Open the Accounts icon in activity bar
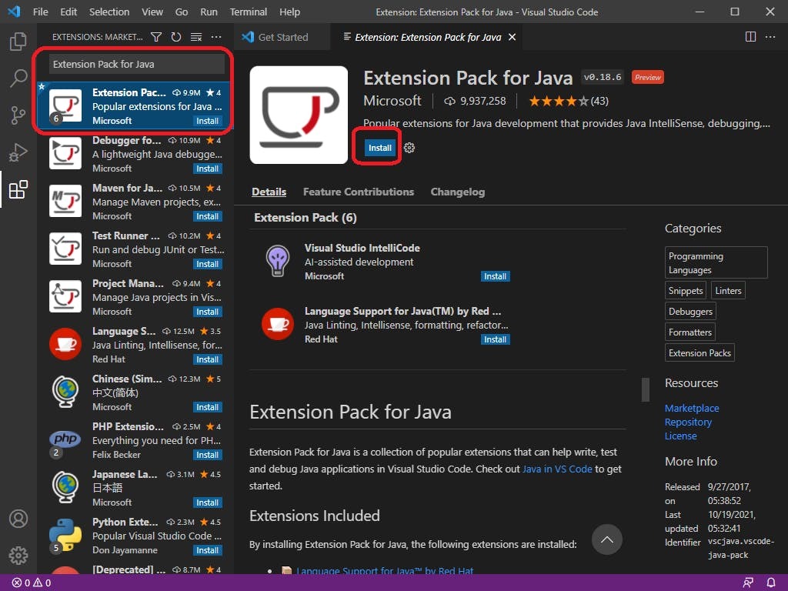The image size is (788, 591). (18, 519)
